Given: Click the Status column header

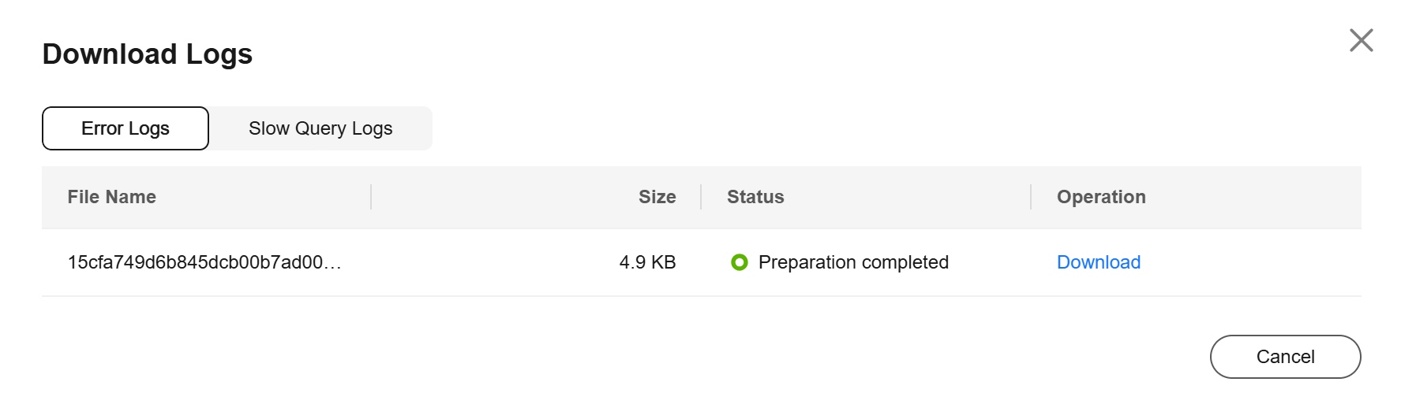Looking at the screenshot, I should tap(755, 197).
